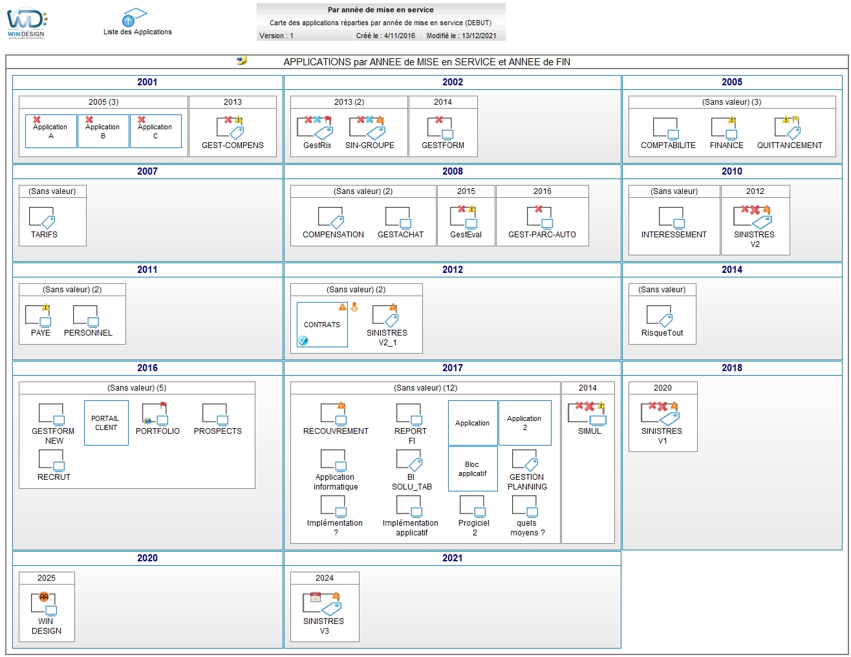The width and height of the screenshot is (851, 657).
Task: Open the Liste des Applications arrow icon
Action: pos(134,17)
